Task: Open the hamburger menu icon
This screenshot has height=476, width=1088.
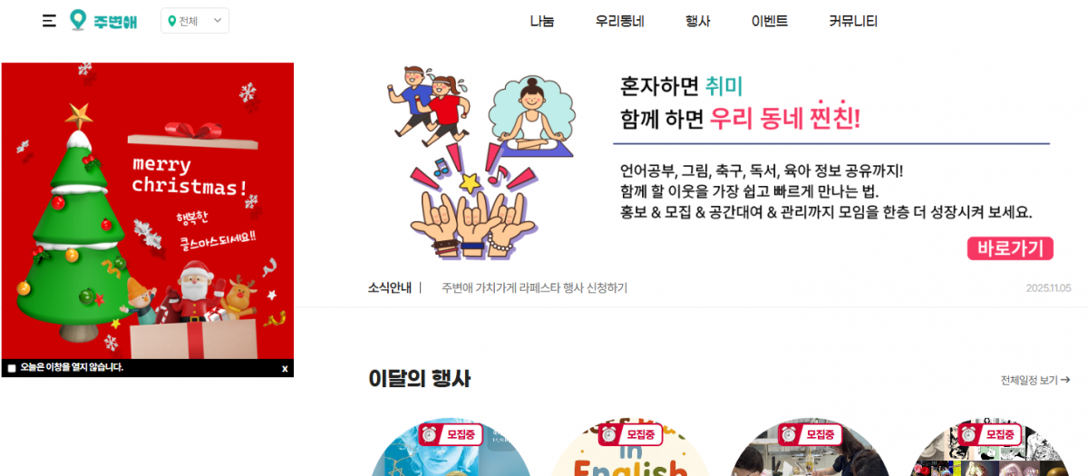Action: click(x=49, y=21)
